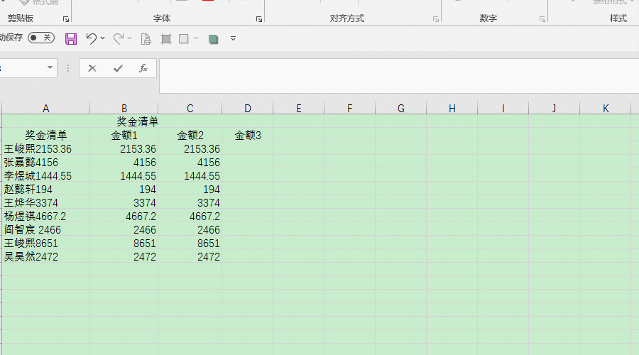Expand the undo history dropdown
This screenshot has width=639, height=355.
[x=103, y=38]
